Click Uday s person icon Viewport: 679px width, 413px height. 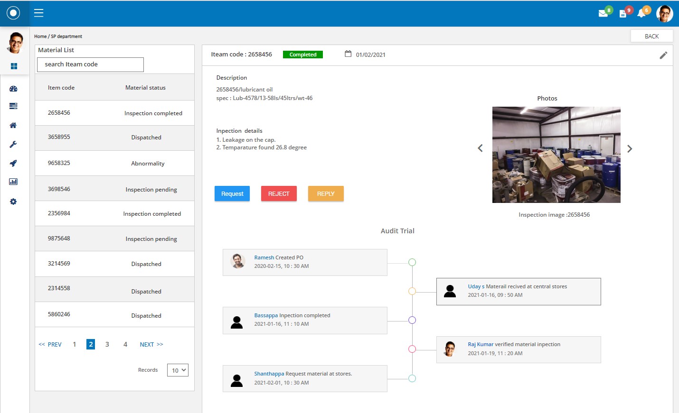450,291
